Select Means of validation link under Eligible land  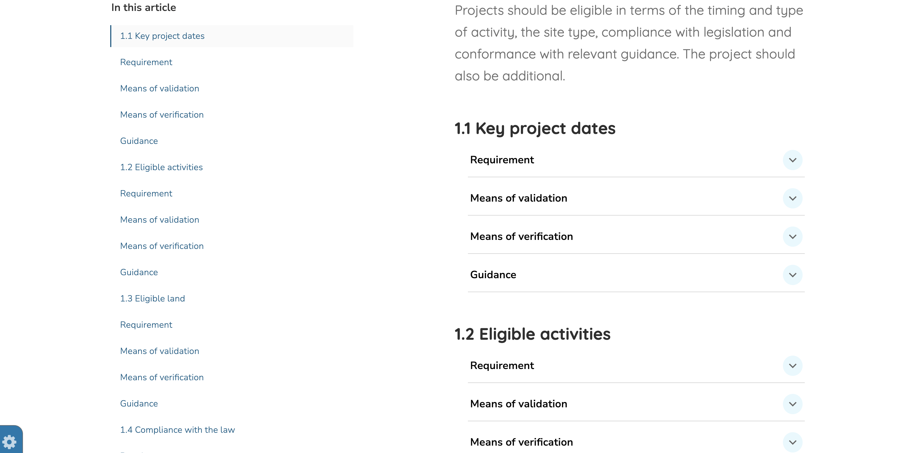(159, 351)
